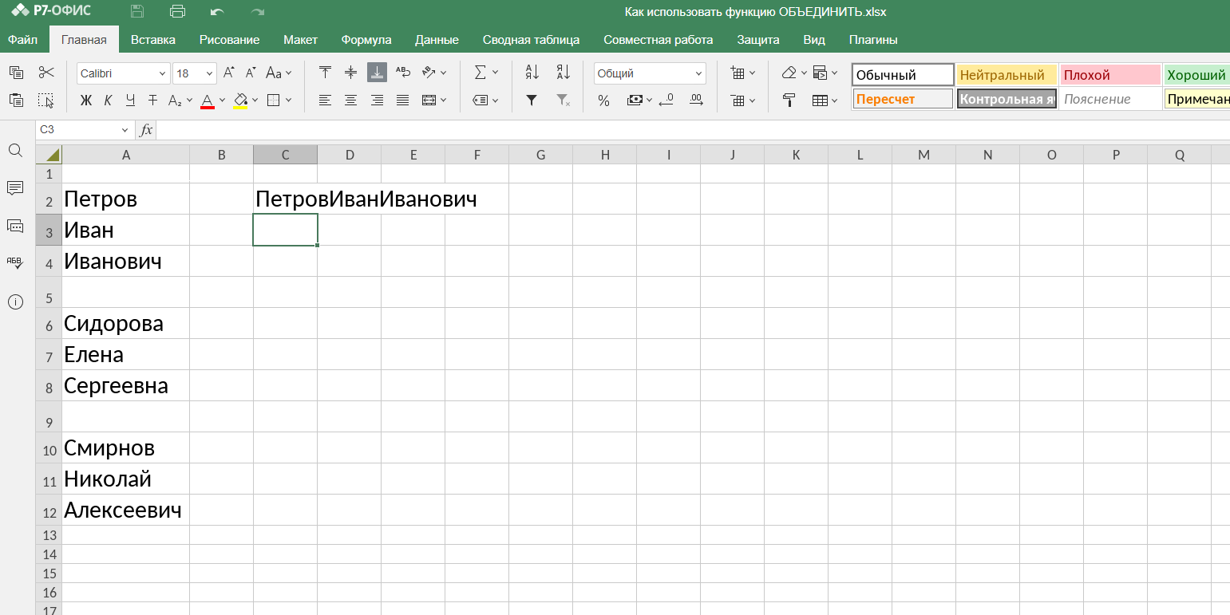Viewport: 1230px width, 615px height.
Task: Apply the 'Пояснение' cell style
Action: (1110, 99)
